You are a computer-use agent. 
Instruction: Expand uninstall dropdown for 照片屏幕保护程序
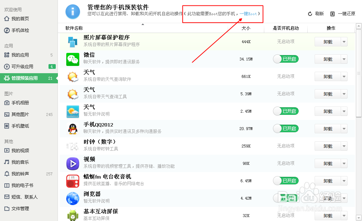click(x=344, y=42)
